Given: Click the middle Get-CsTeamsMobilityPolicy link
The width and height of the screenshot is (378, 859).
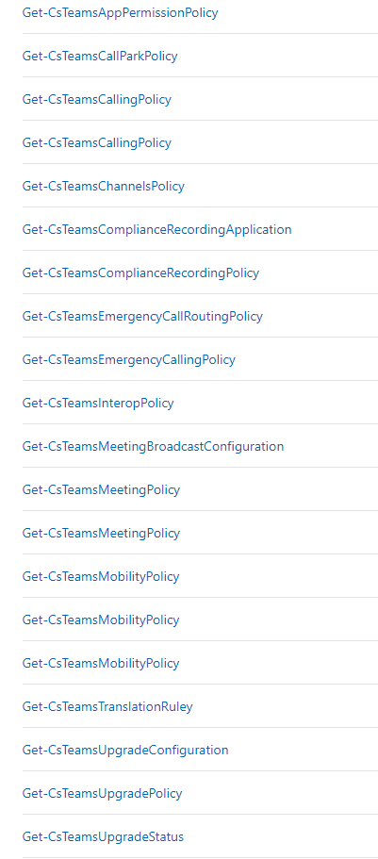Looking at the screenshot, I should coord(101,619).
